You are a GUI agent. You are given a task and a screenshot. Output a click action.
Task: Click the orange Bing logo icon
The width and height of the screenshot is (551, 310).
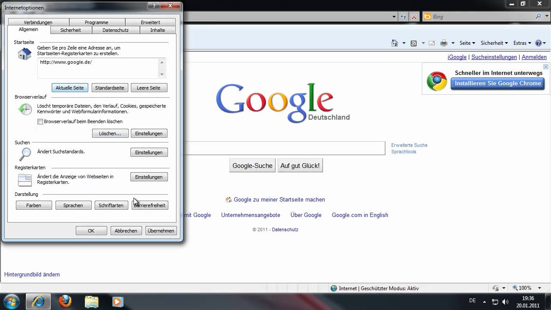click(x=427, y=17)
